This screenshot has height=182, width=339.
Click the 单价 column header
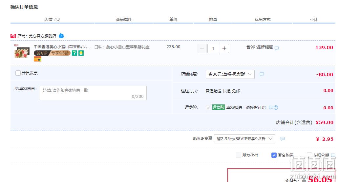(173, 20)
